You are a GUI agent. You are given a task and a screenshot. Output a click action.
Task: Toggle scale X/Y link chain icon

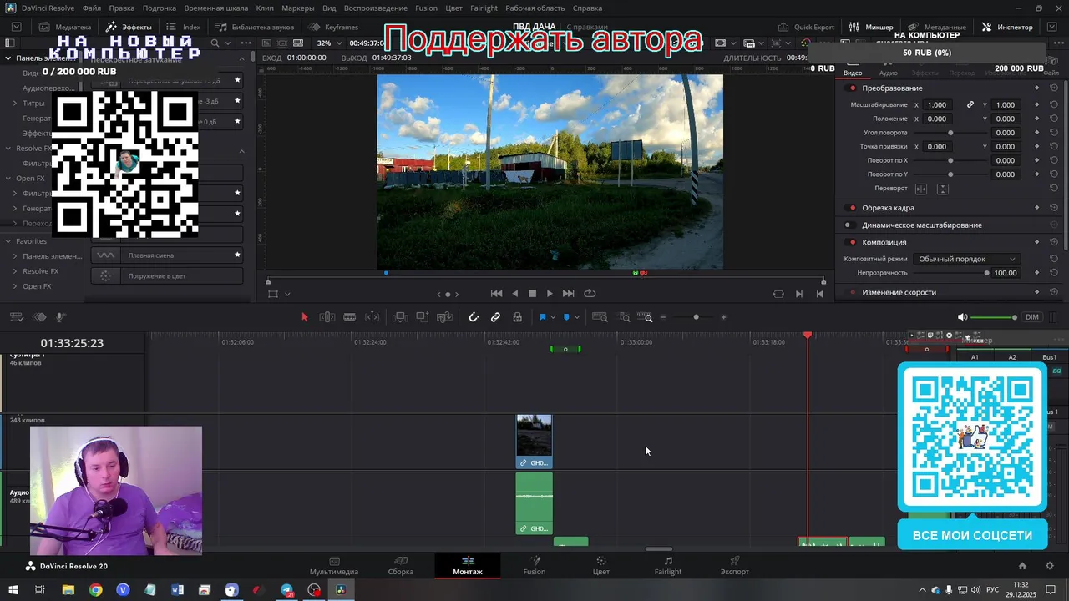pos(970,105)
